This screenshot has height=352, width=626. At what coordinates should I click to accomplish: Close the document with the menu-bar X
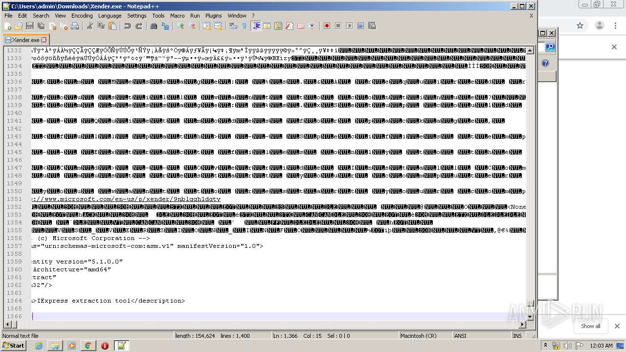(531, 16)
